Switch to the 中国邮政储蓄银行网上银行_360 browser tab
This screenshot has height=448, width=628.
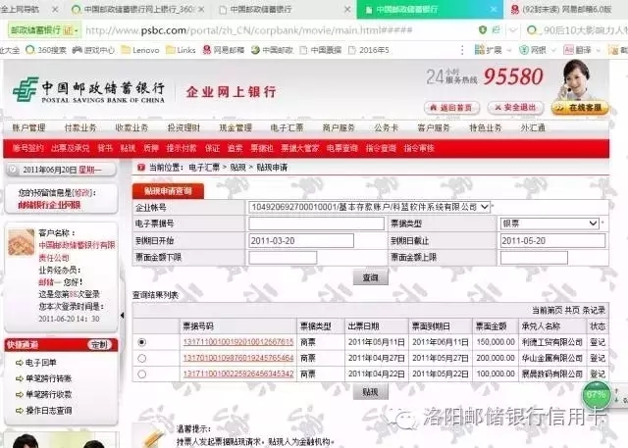(138, 9)
